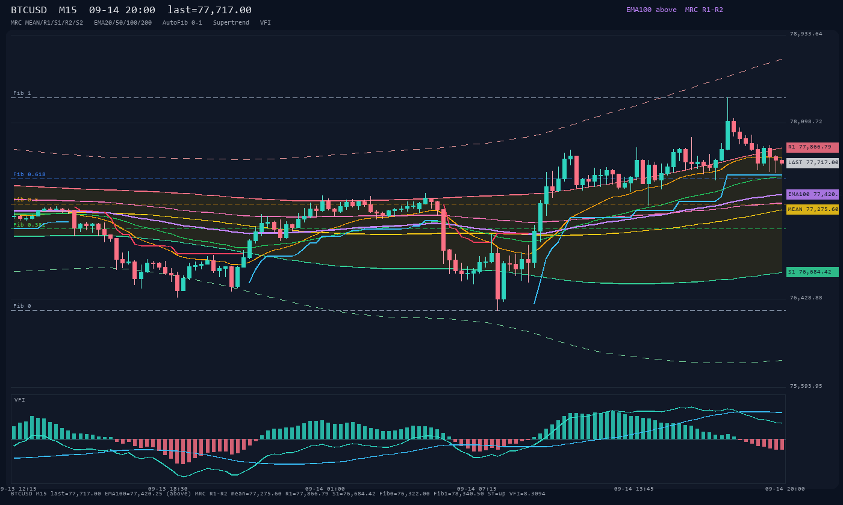Select the EMA20/50/100/200 indicator label
Screen dimensions: 843x505
(x=123, y=22)
